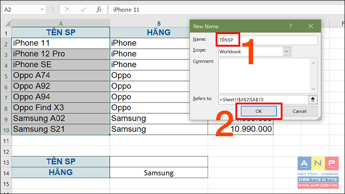Click cell B5 containing Oppo
This screenshot has width=345, height=194.
coord(150,75)
